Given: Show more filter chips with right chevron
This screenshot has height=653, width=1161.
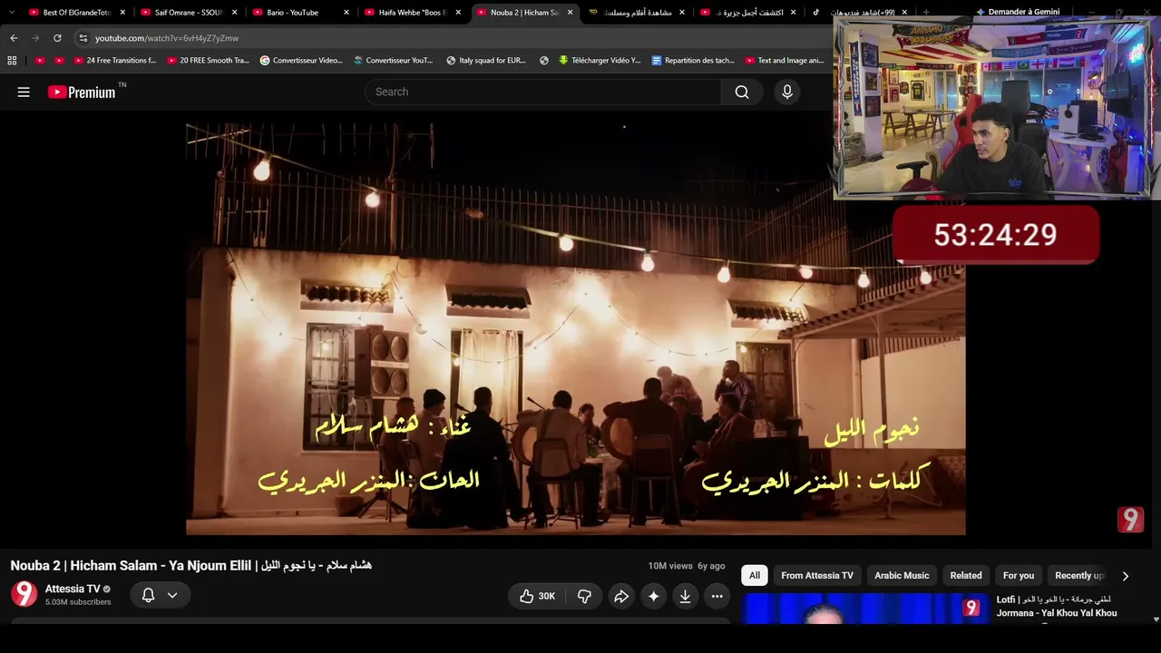Looking at the screenshot, I should (1126, 576).
